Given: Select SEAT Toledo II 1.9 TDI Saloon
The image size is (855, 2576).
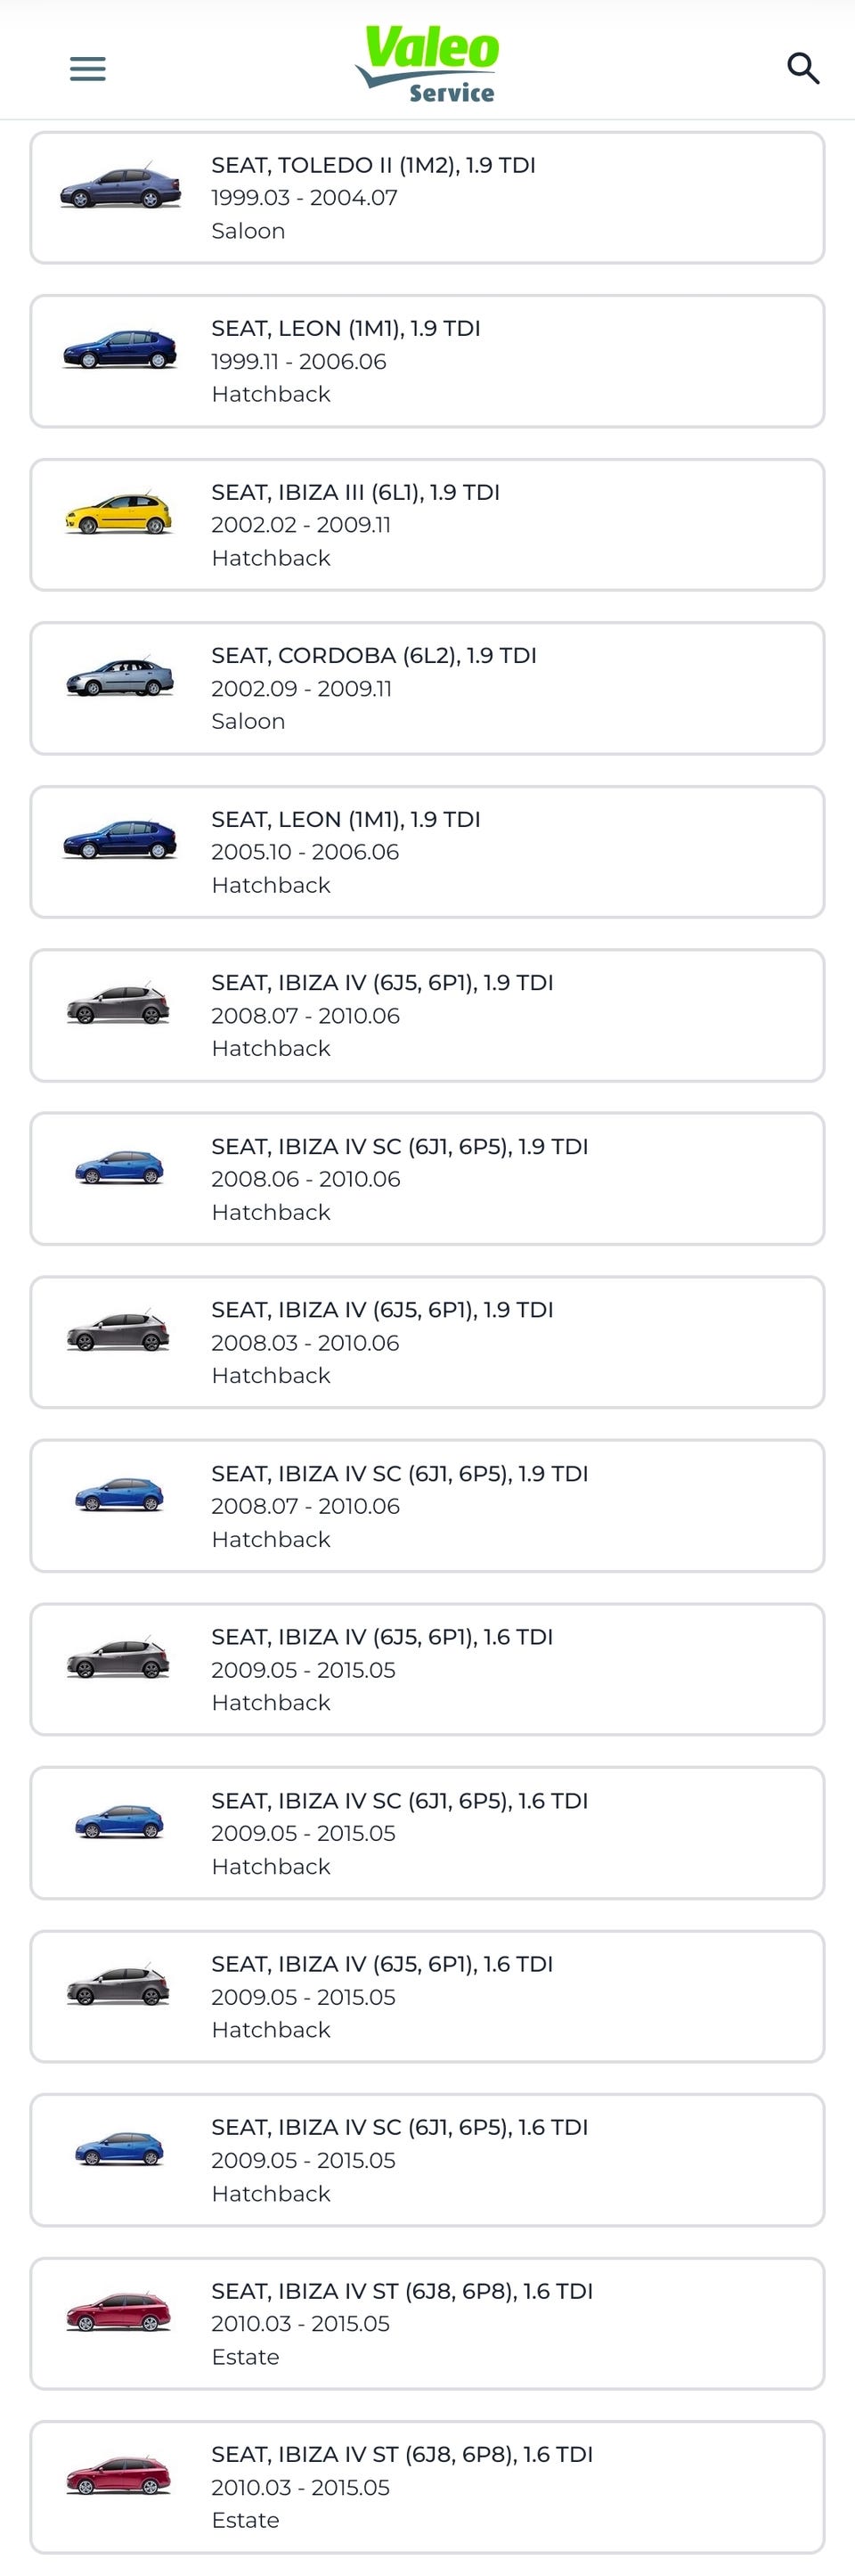Looking at the screenshot, I should [427, 197].
